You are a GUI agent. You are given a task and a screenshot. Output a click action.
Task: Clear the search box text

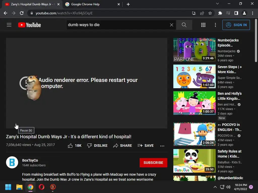171,25
